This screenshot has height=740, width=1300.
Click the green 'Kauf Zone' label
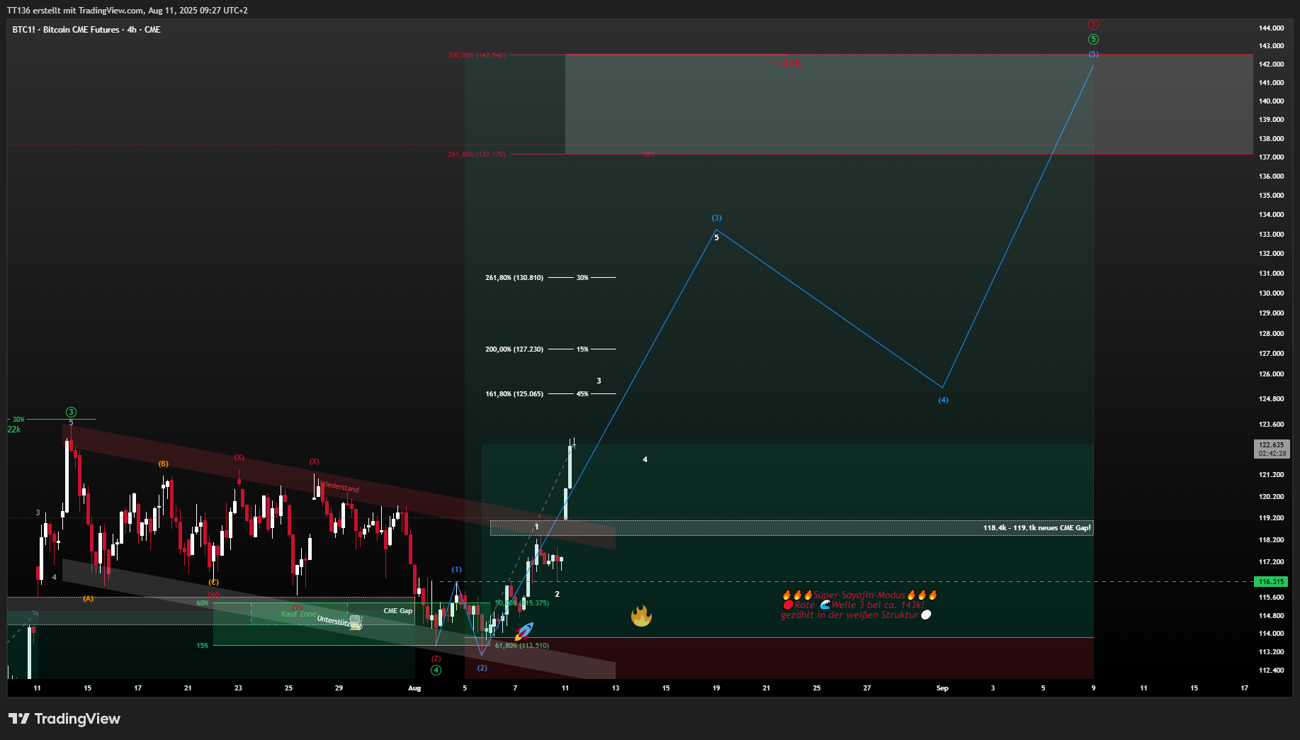coord(299,614)
